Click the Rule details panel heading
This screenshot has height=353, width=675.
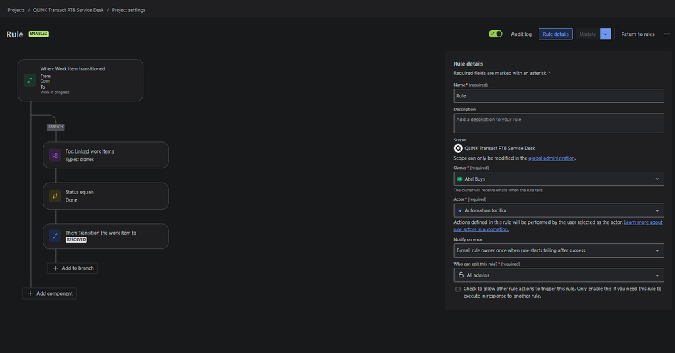468,64
